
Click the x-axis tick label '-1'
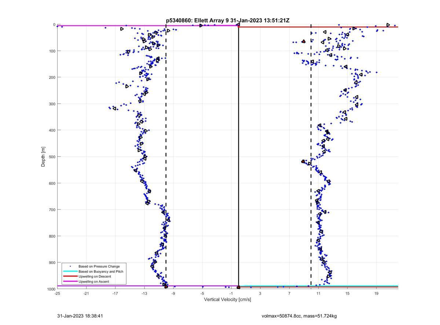tap(231, 293)
